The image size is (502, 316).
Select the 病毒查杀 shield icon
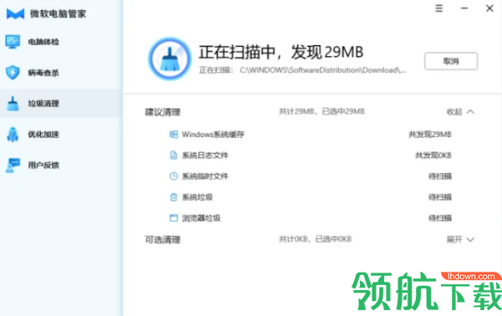[13, 73]
